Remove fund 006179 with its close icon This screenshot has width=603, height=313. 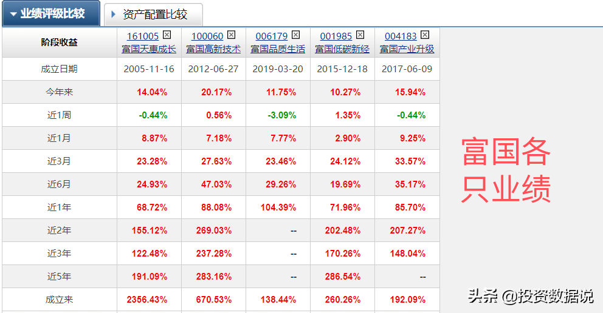[x=295, y=35]
